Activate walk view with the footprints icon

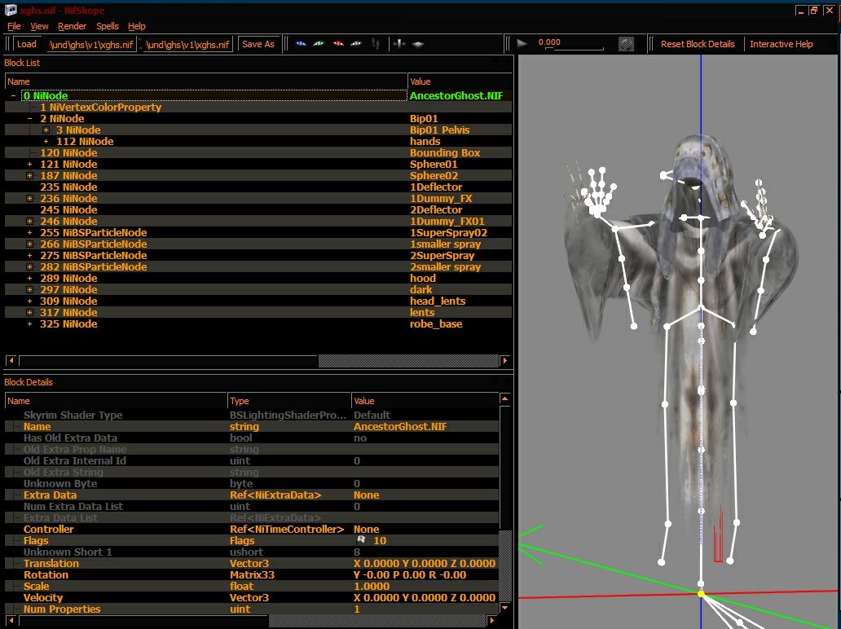point(376,44)
